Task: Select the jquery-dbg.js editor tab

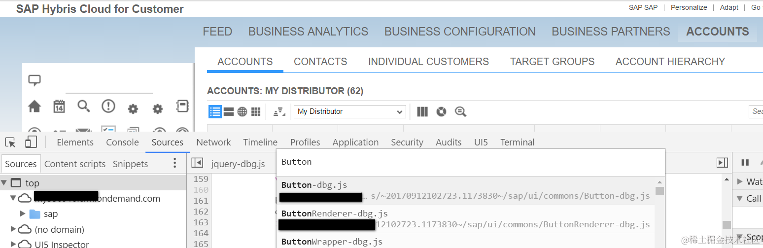Action: [238, 164]
